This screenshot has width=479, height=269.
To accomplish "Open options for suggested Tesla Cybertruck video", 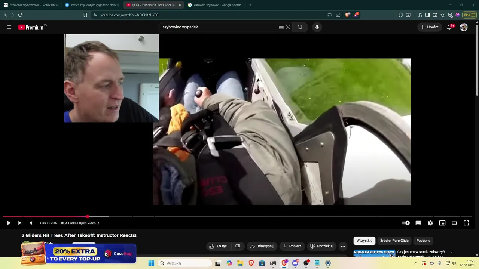I will point(452,253).
